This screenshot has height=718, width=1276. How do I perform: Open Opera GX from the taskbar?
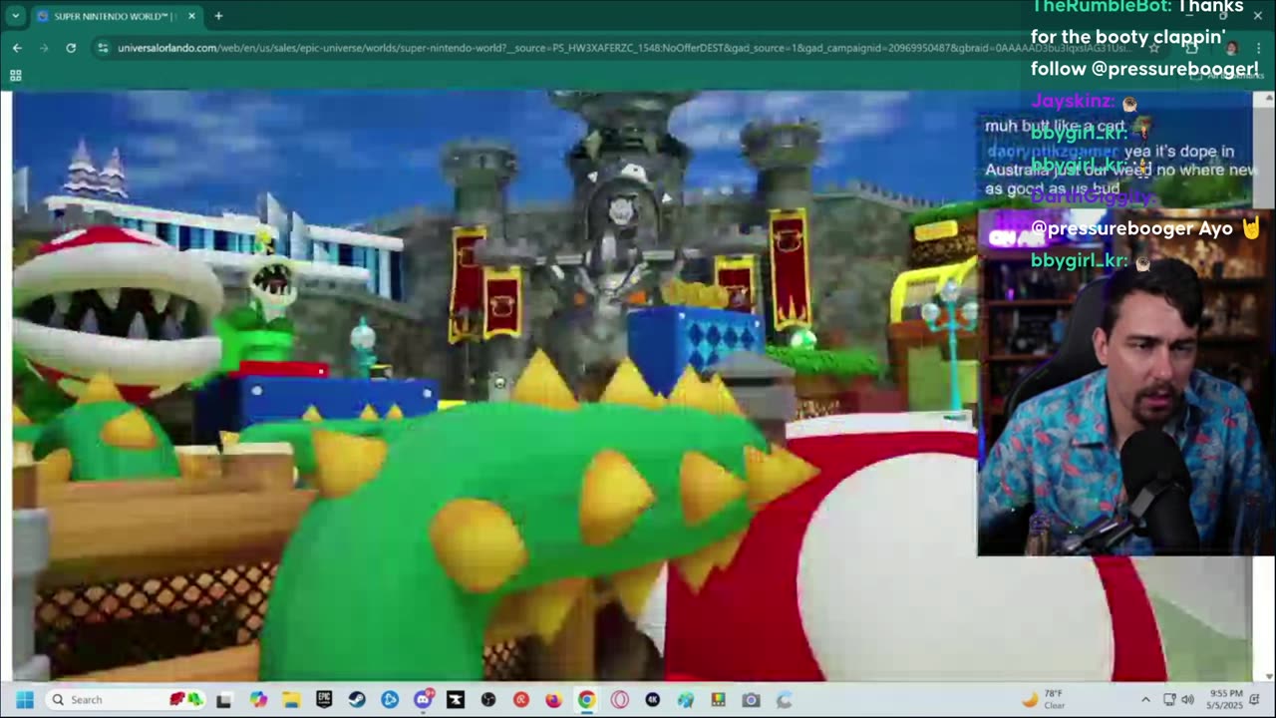pyautogui.click(x=619, y=700)
